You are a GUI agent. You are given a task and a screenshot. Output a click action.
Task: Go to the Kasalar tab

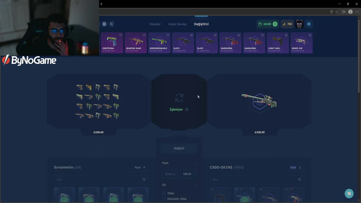[x=155, y=24]
